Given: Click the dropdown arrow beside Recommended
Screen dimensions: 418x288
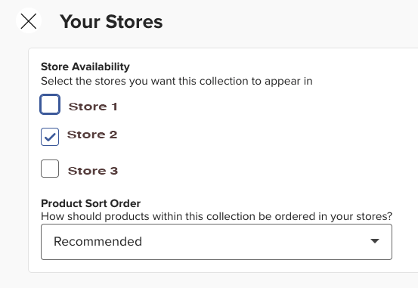Looking at the screenshot, I should pos(375,241).
